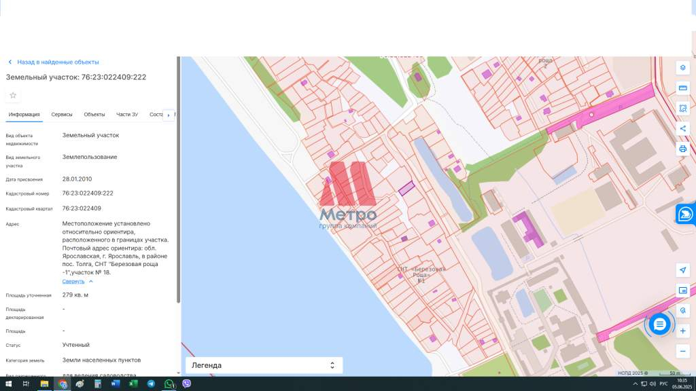
Task: Switch to the Сервисы tab
Action: point(62,114)
